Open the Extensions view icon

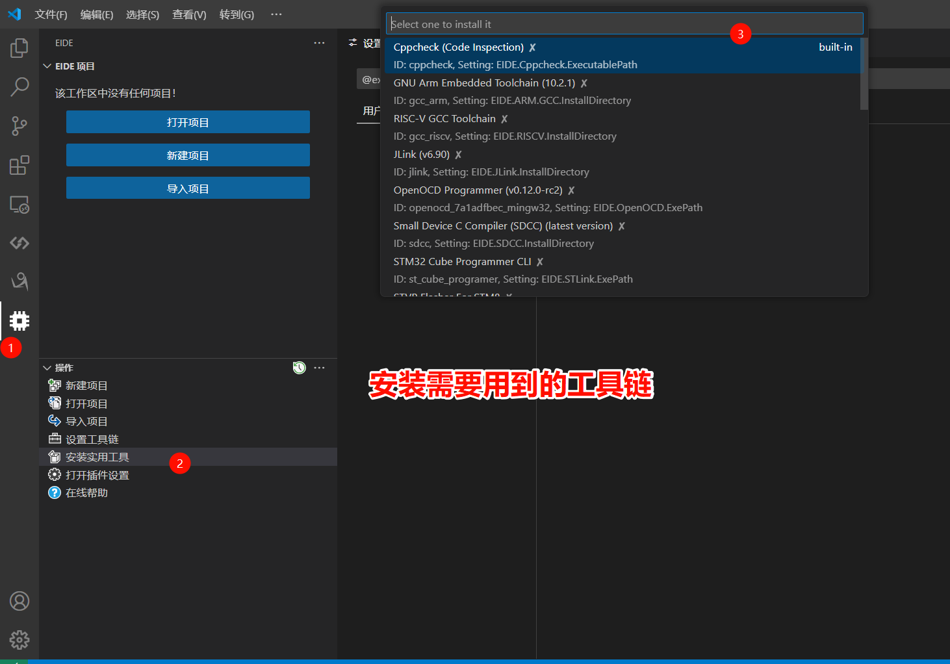[x=19, y=165]
